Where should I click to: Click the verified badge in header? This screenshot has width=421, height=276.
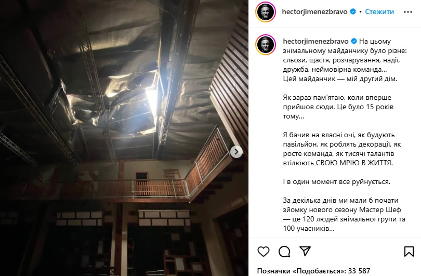[353, 11]
